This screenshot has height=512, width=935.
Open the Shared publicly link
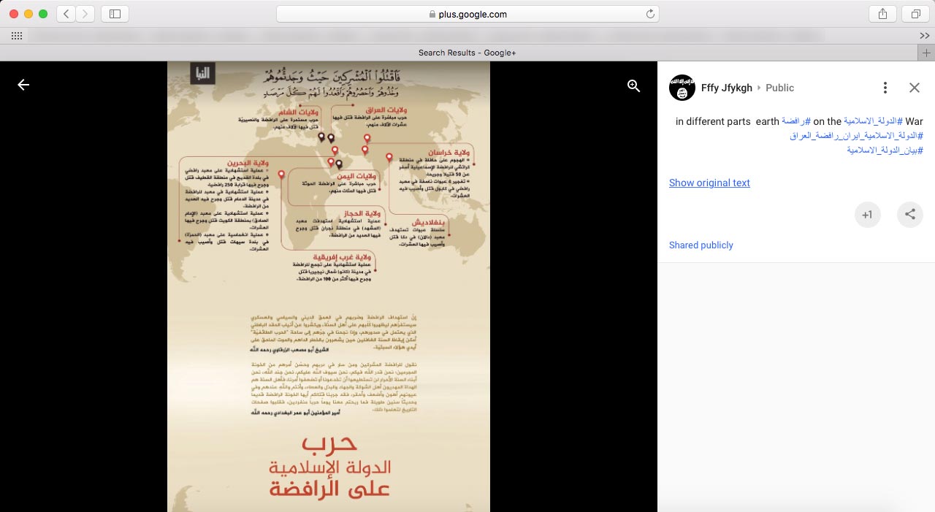[x=701, y=245]
